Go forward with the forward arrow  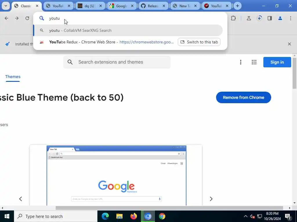tap(17, 18)
